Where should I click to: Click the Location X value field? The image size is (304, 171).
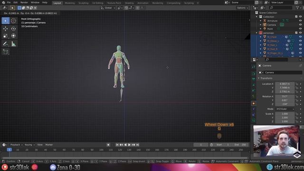point(285,84)
